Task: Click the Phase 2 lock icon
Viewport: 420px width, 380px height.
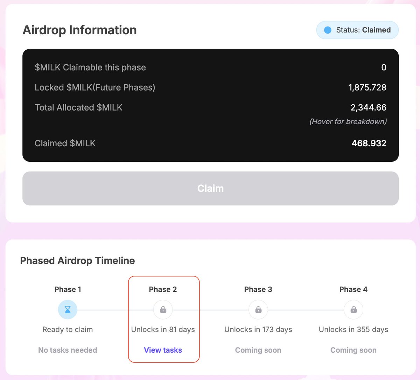Action: click(x=163, y=310)
